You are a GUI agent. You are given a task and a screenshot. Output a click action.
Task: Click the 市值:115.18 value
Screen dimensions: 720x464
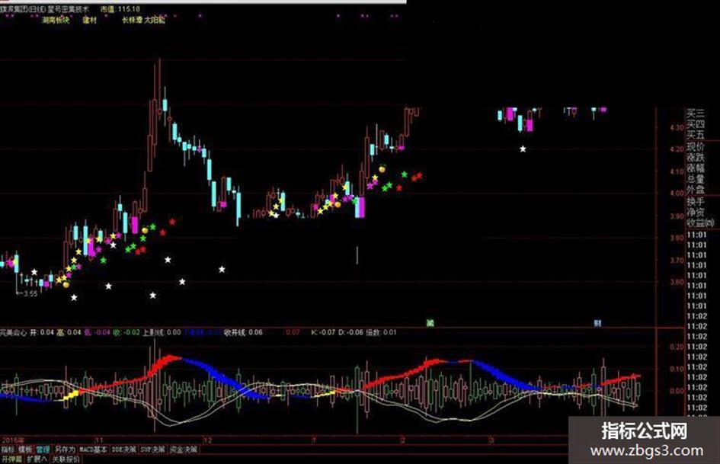click(x=120, y=8)
